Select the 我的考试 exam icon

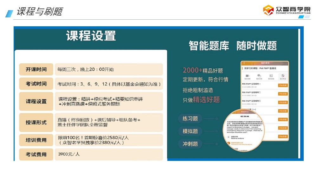[x=282, y=76]
